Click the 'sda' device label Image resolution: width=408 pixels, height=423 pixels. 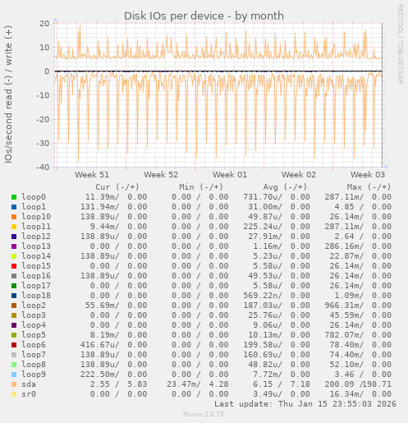pyautogui.click(x=29, y=384)
